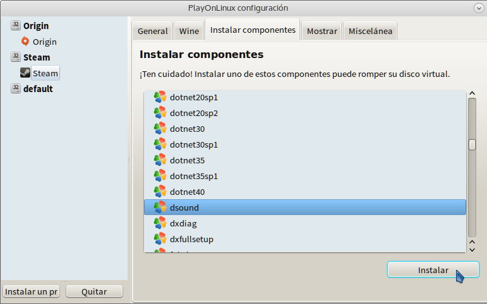Select dotnet35sp1 in the component list
The height and width of the screenshot is (304, 487).
pos(193,176)
